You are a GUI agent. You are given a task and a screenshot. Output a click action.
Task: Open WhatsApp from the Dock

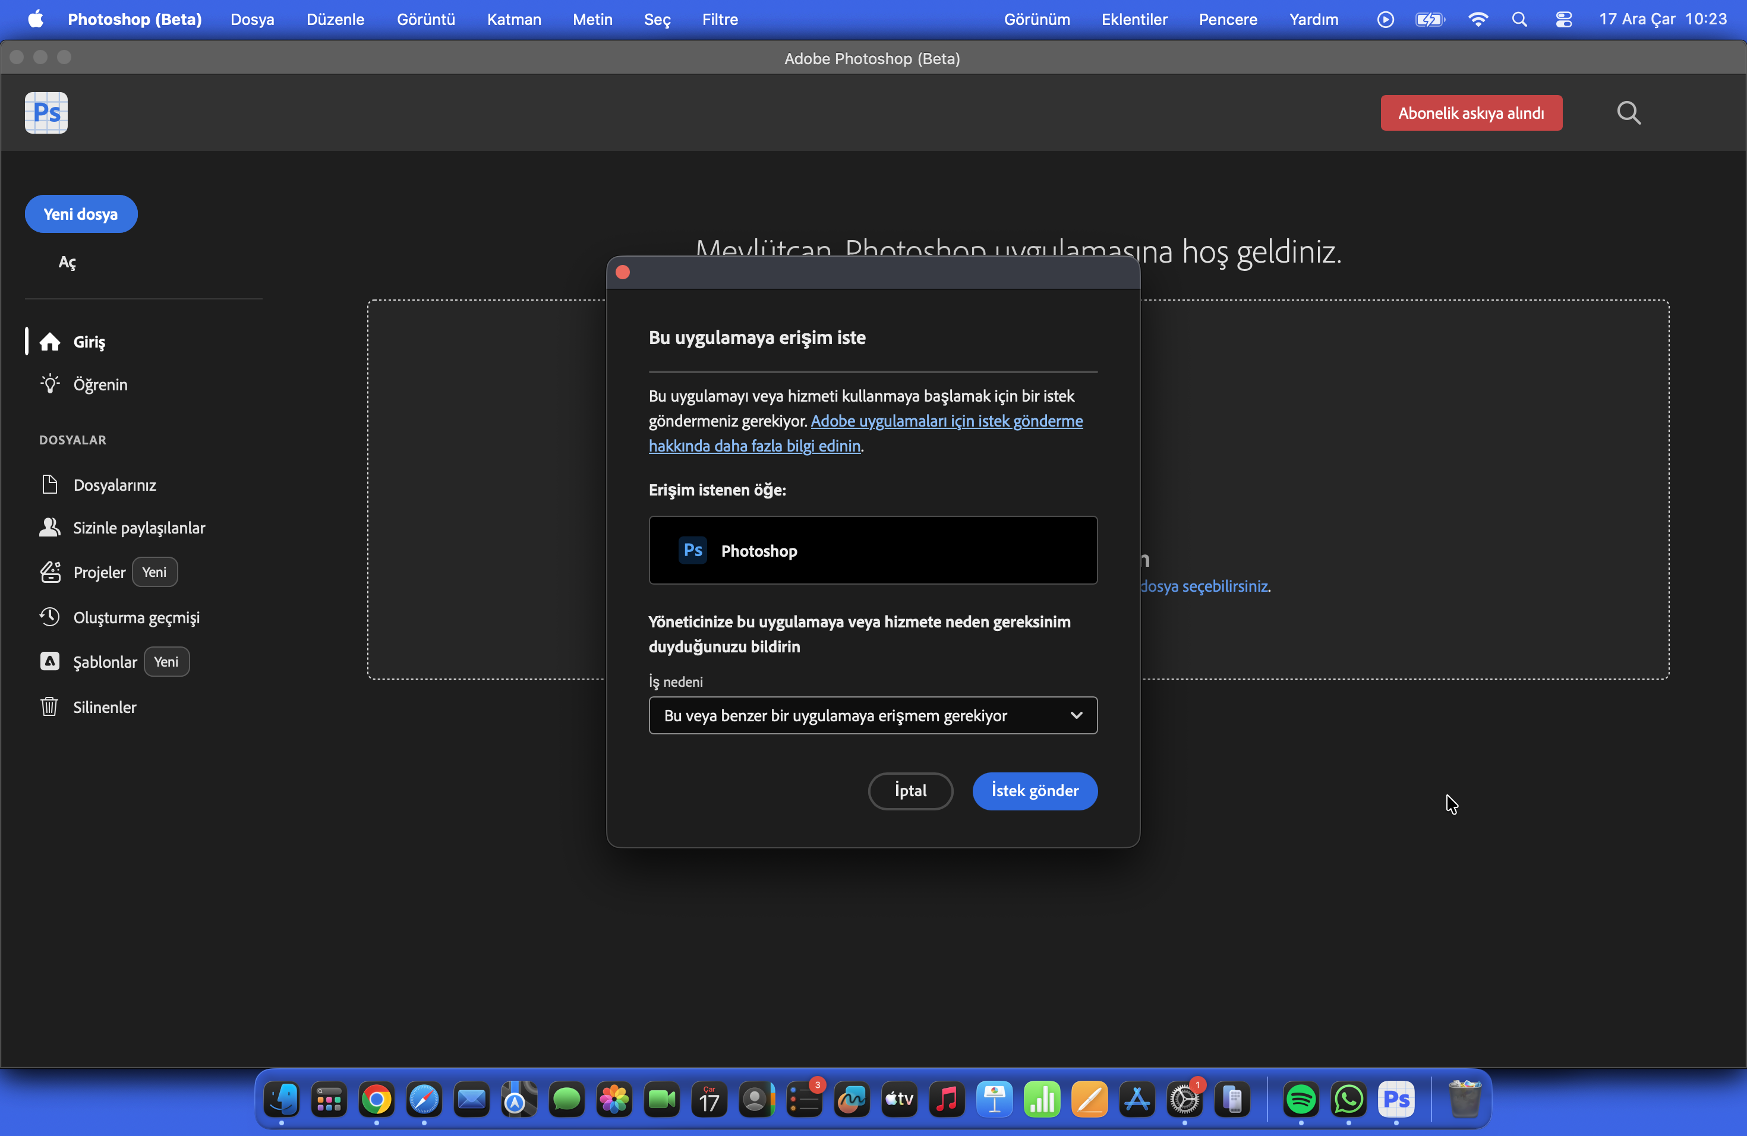(x=1348, y=1100)
